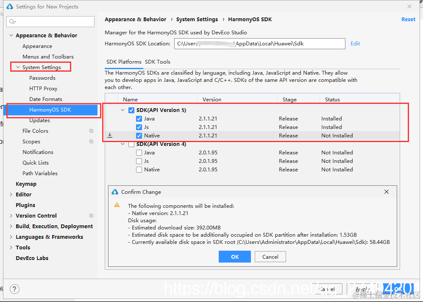Open Keymap settings

click(26, 184)
